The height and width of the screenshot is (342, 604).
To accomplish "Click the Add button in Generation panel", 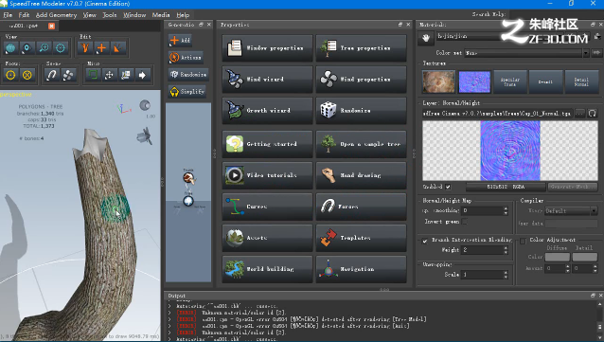I will (x=180, y=40).
